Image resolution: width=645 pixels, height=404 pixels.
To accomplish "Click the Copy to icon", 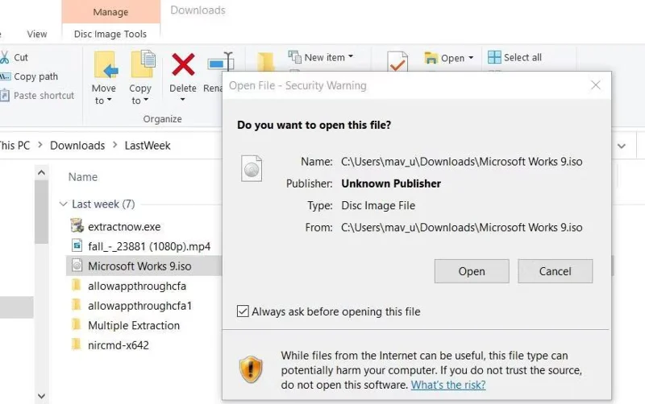I will [x=143, y=64].
